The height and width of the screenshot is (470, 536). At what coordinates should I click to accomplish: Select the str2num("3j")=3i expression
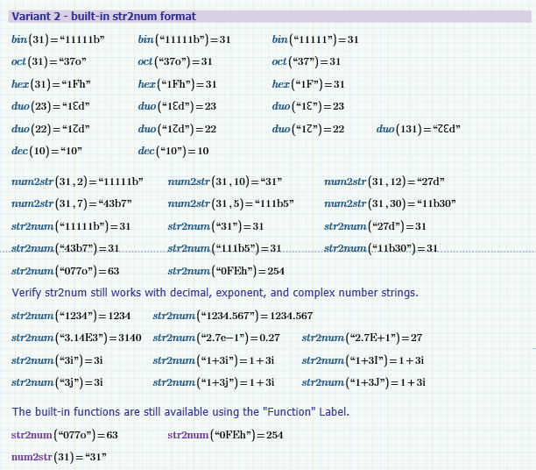click(x=57, y=382)
